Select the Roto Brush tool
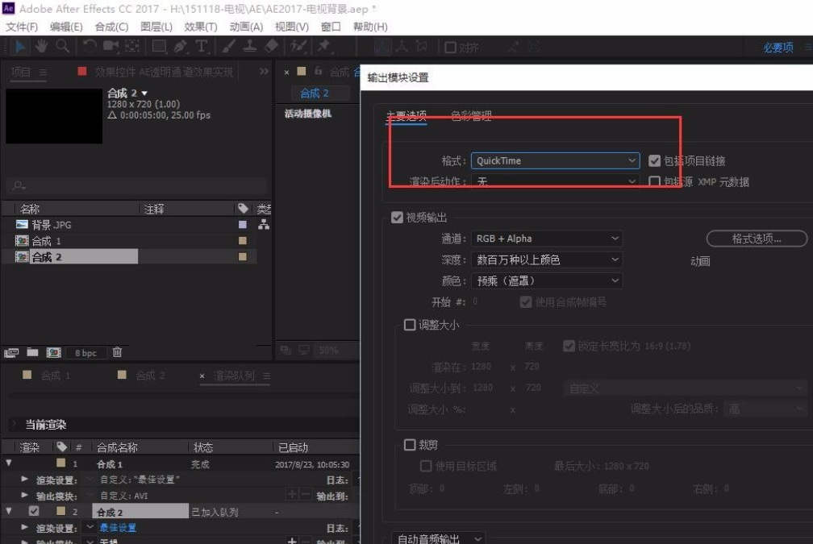Image resolution: width=813 pixels, height=544 pixels. (x=298, y=47)
